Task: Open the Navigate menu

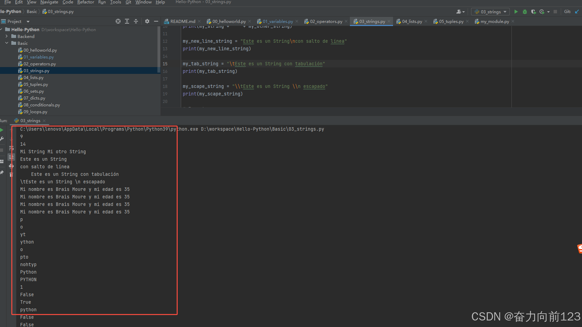Action: [x=49, y=2]
